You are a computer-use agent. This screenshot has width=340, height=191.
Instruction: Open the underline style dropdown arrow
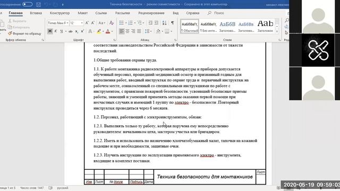click(x=66, y=31)
